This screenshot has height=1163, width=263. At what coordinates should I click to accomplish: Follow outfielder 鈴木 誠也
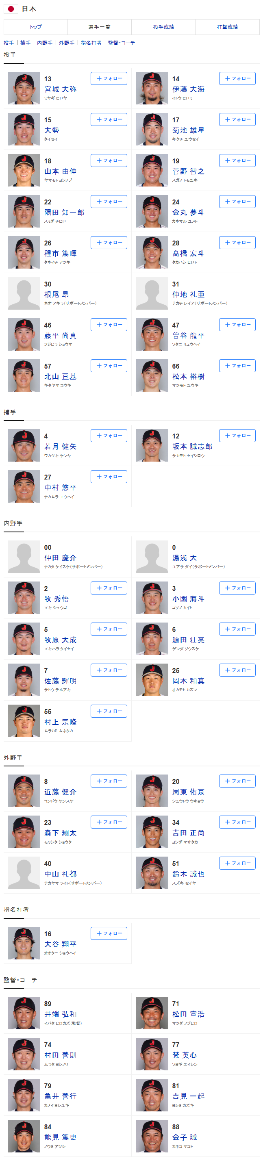[x=237, y=862]
